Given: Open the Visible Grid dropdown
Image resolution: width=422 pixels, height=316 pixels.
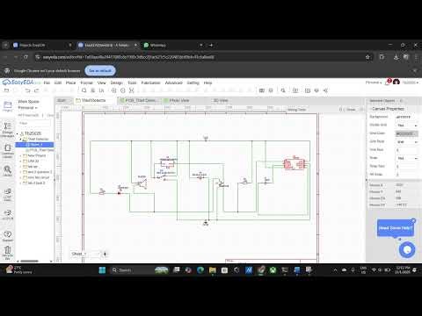Looking at the screenshot, I should pyautogui.click(x=407, y=125).
